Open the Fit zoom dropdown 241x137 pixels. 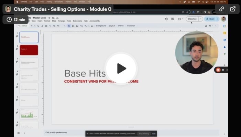pos(61,26)
